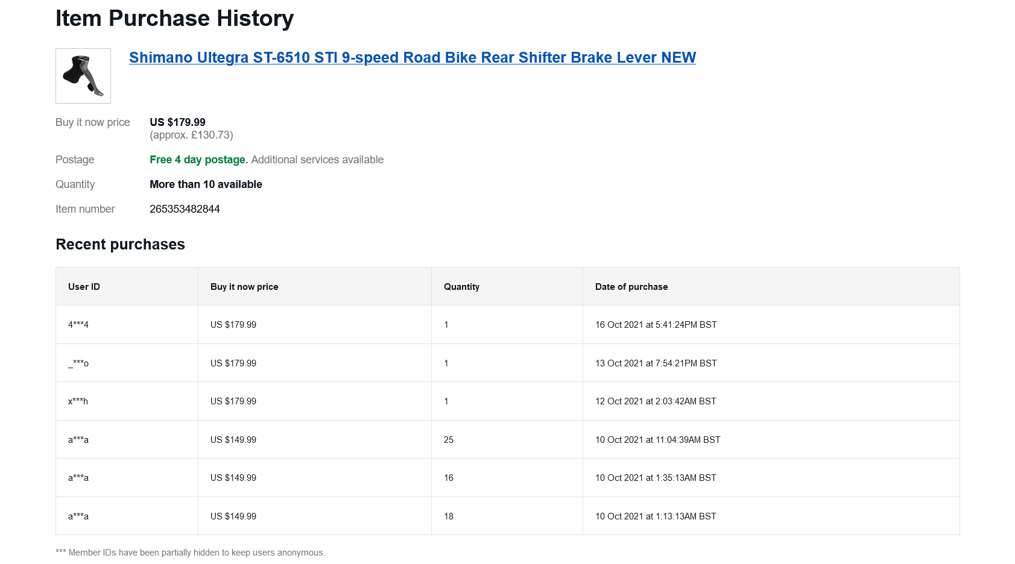Select date 13 Oct 2021 at 7:54:21PM BST
The height and width of the screenshot is (564, 1015).
point(656,363)
